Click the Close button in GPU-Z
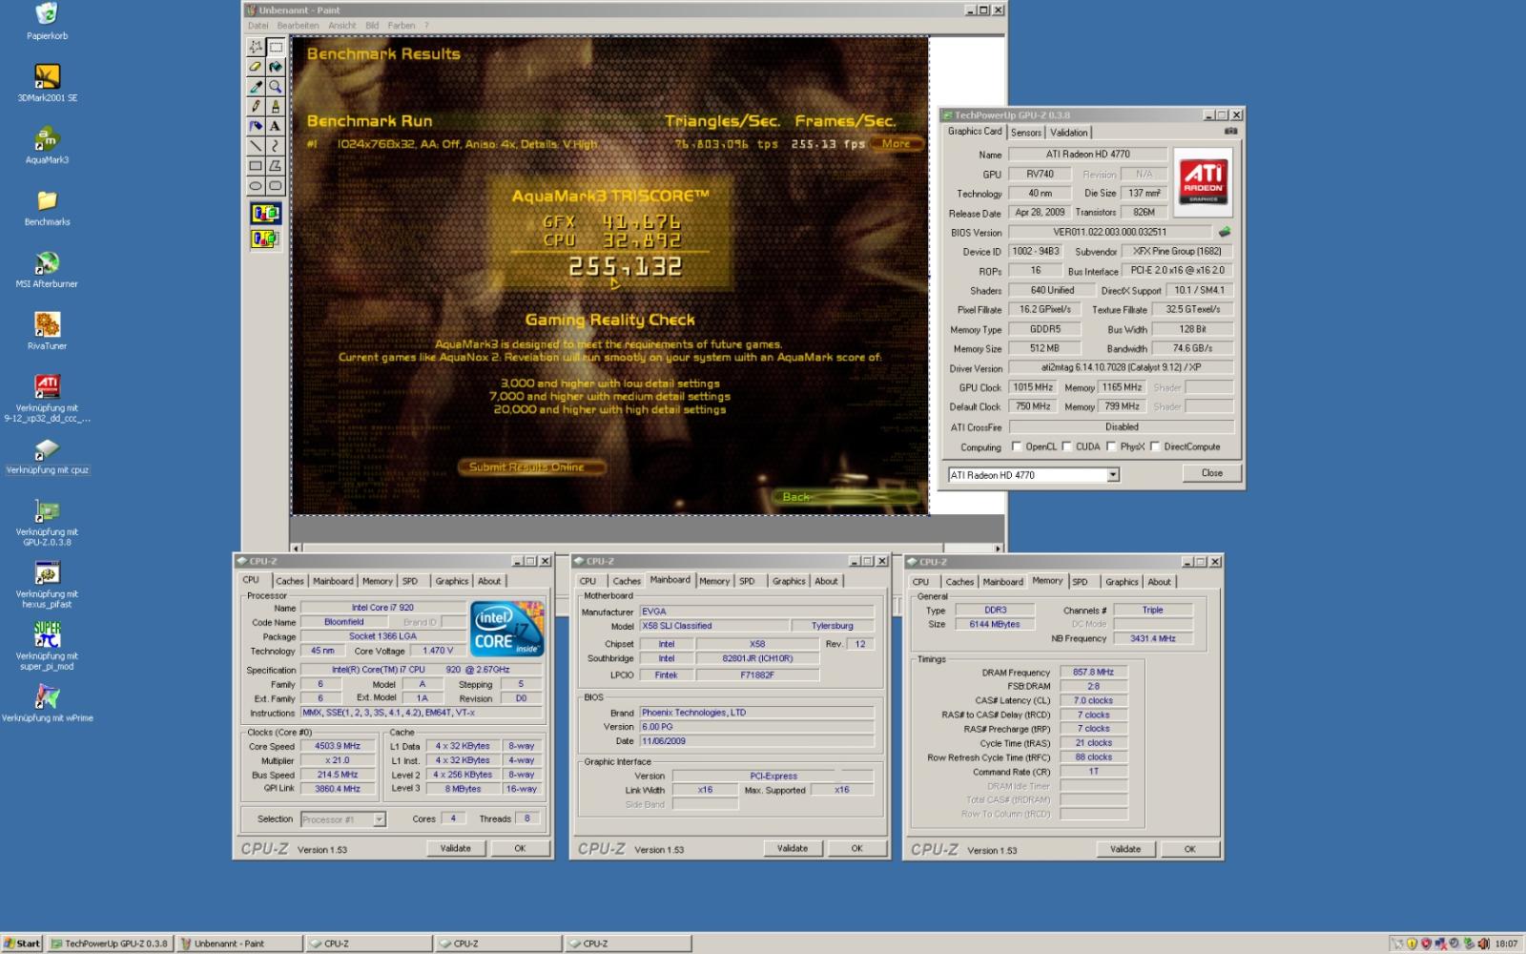1526x954 pixels. [1211, 473]
